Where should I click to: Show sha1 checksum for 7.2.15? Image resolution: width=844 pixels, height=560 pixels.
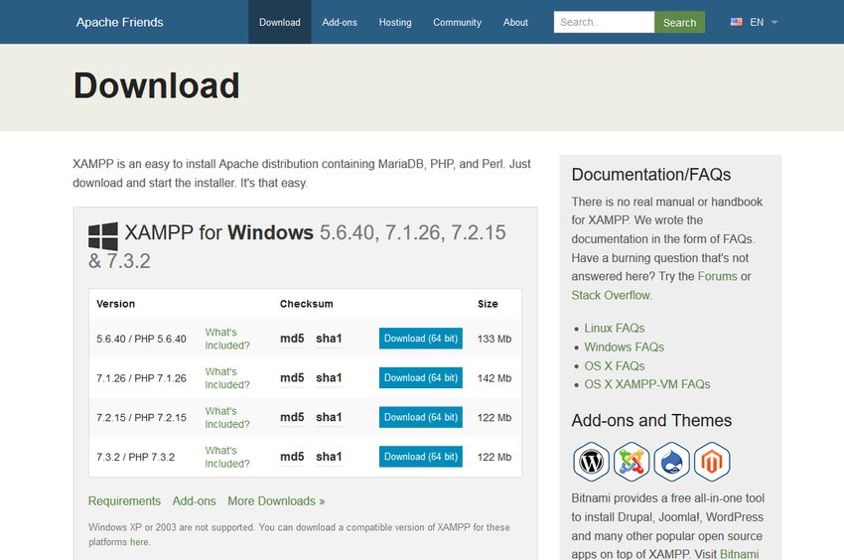pos(329,417)
